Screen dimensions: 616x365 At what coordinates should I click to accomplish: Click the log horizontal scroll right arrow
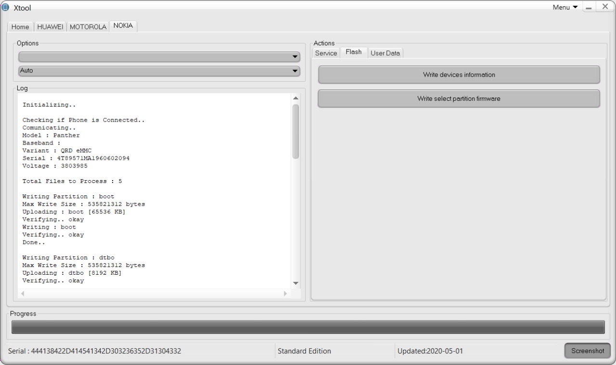(285, 293)
